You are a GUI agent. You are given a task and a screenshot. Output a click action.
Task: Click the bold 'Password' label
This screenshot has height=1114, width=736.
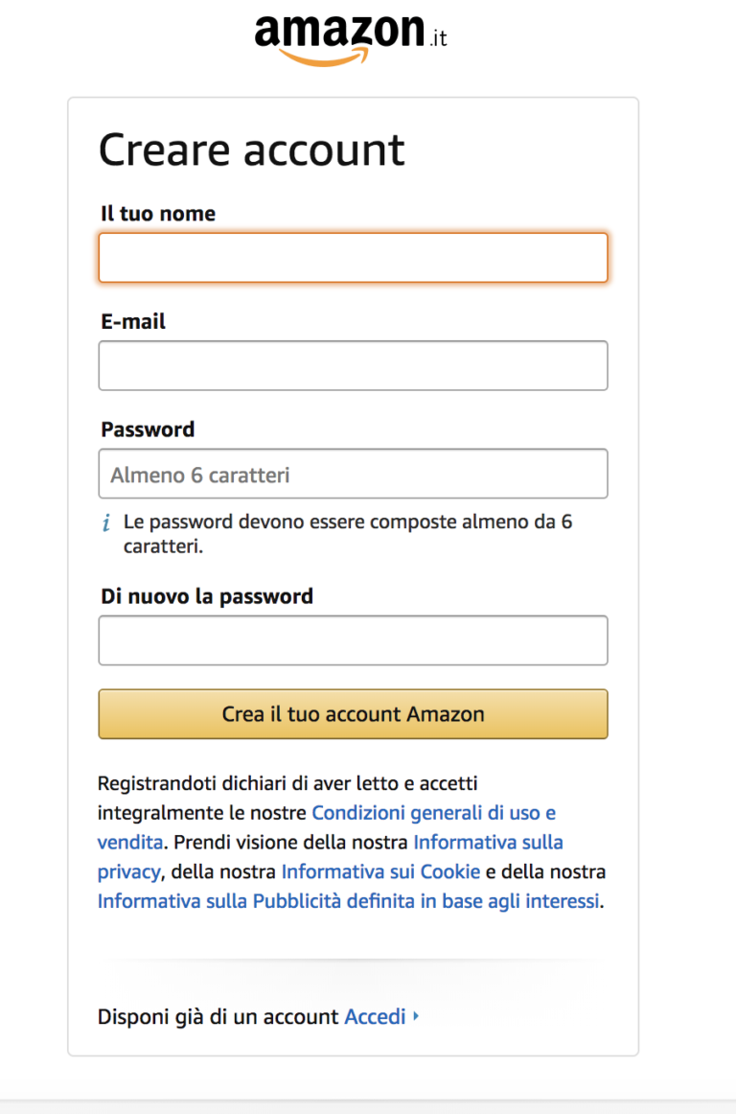click(x=148, y=429)
